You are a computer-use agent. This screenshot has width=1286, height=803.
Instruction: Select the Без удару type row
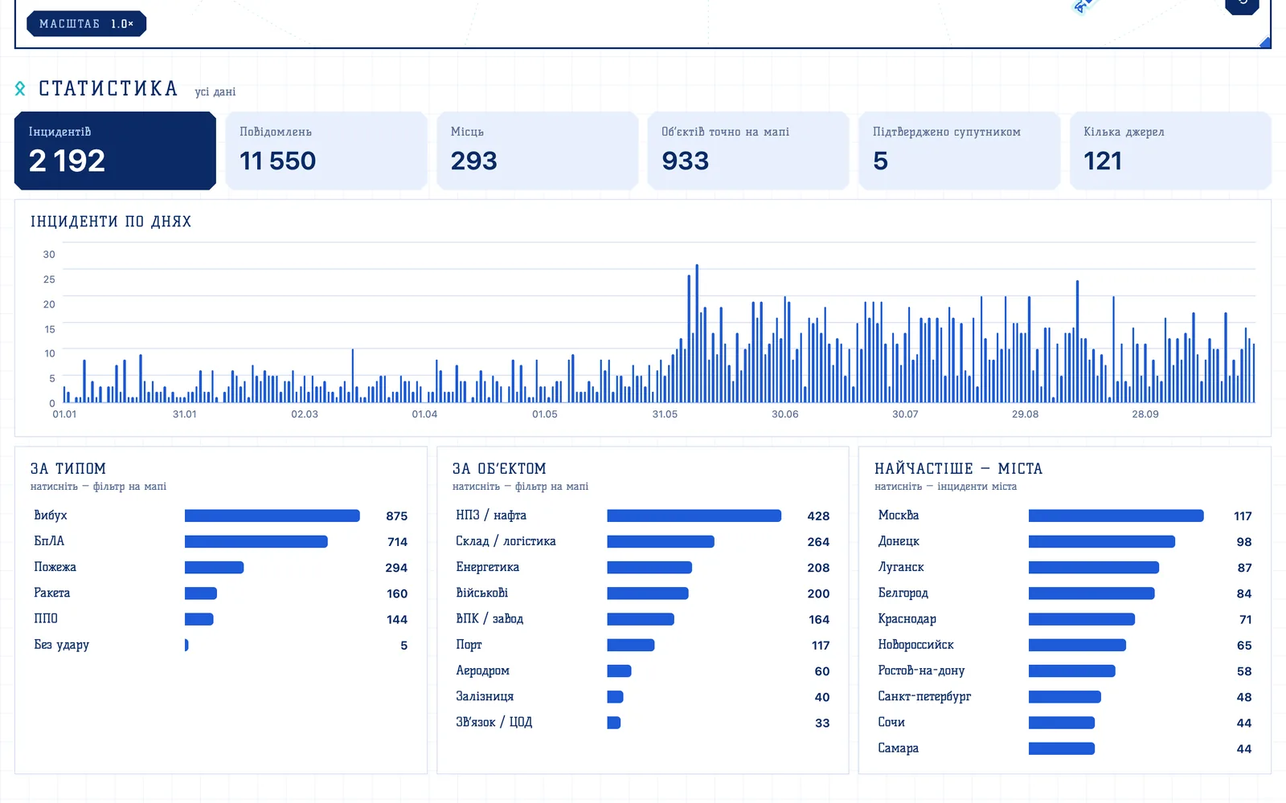point(221,645)
